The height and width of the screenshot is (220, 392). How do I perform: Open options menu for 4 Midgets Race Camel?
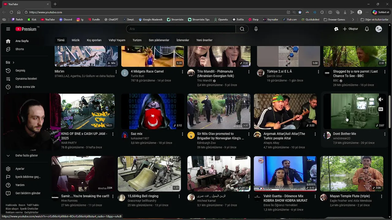pyautogui.click(x=183, y=71)
